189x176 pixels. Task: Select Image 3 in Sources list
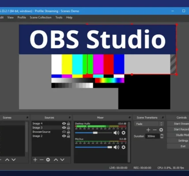(38, 128)
